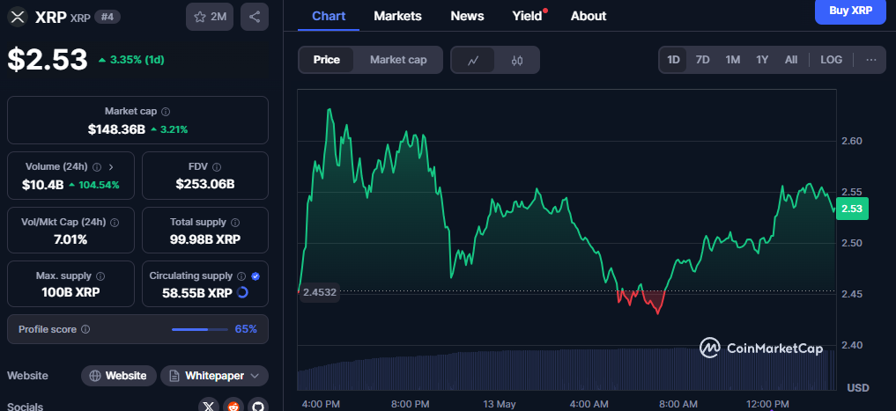Open chart more options ellipsis
This screenshot has width=896, height=411.
[x=871, y=60]
